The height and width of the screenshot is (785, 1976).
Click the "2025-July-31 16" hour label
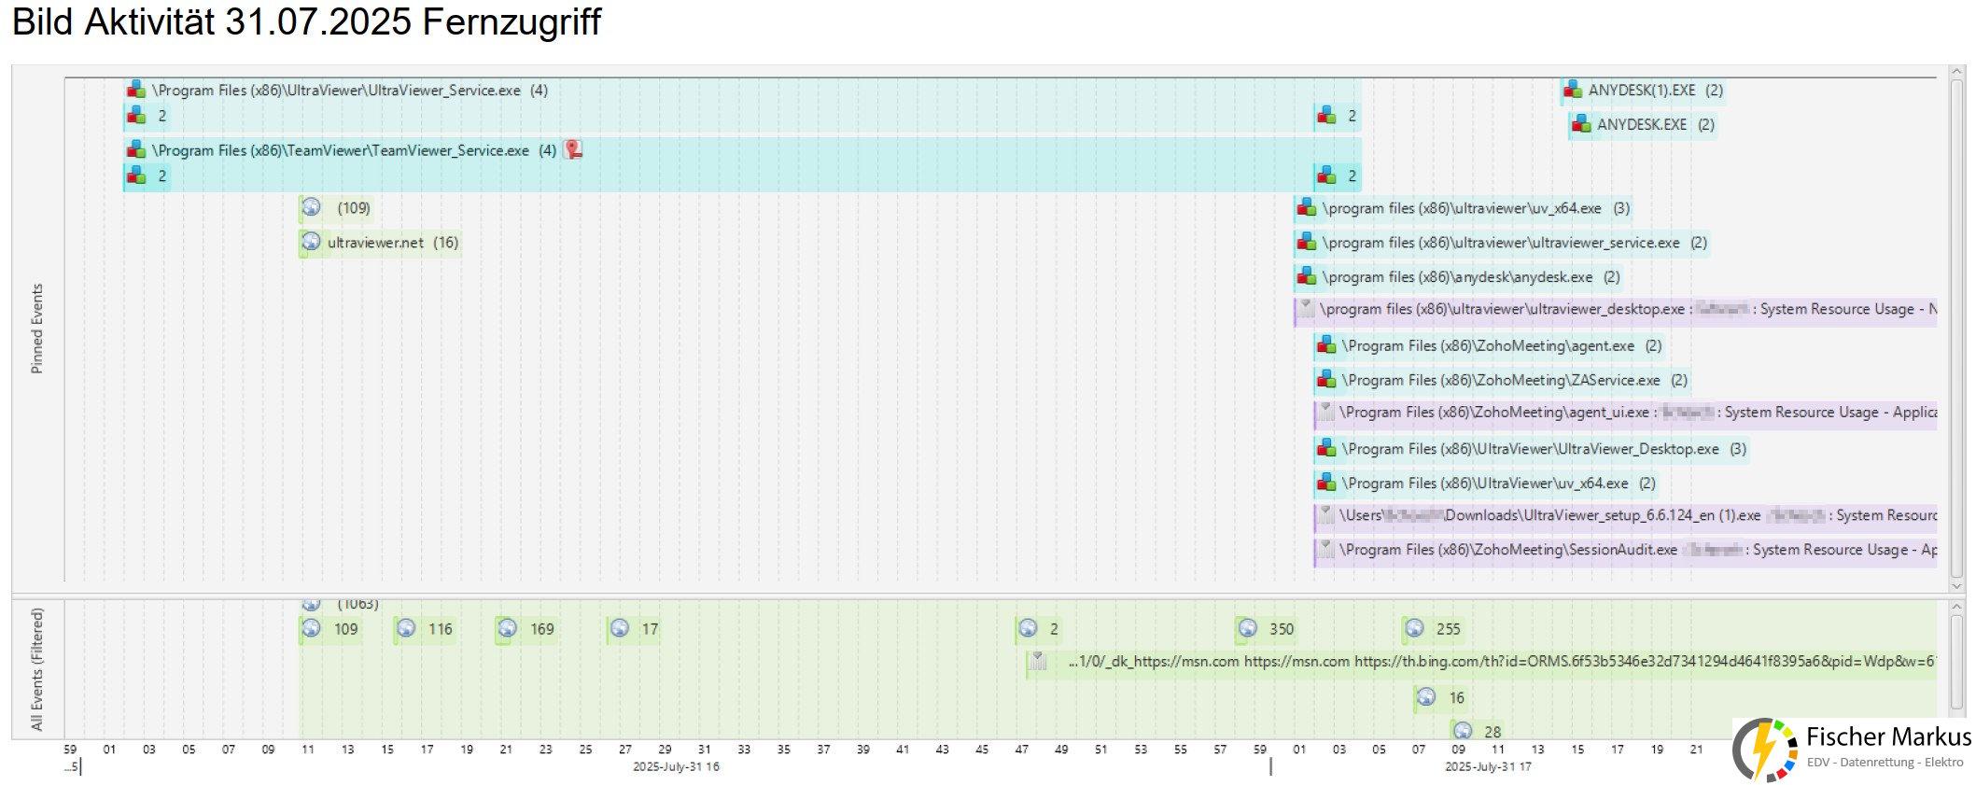click(676, 766)
